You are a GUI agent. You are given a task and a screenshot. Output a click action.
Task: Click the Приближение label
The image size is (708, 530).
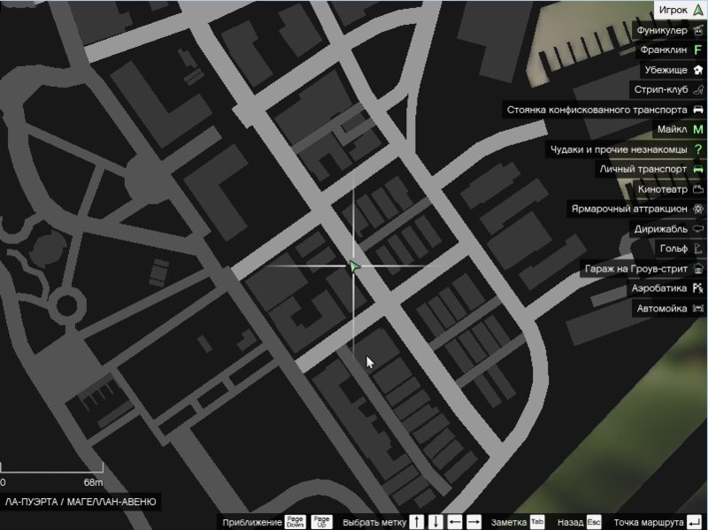click(252, 522)
